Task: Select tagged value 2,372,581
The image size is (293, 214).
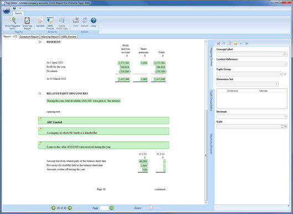Action: [124, 63]
